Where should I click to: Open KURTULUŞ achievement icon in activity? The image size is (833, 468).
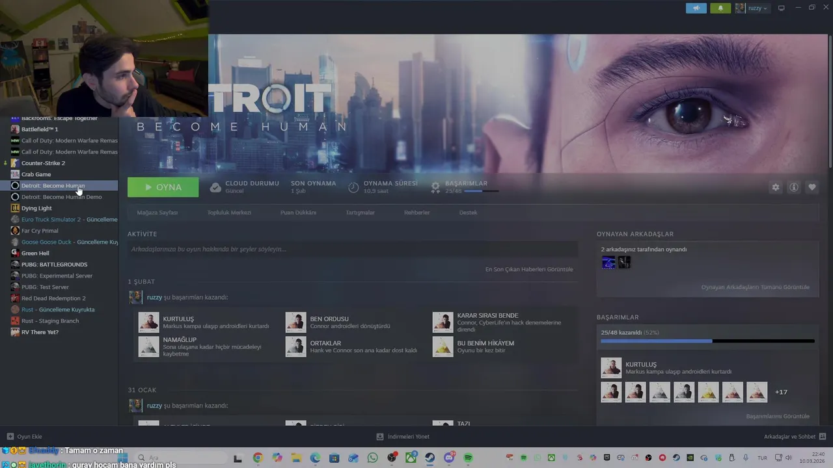click(x=148, y=322)
